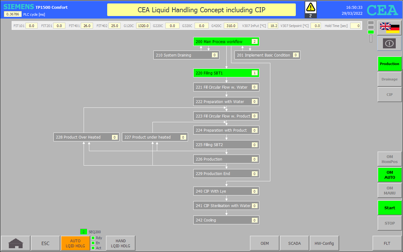Click the date 29/03/2022
403x252 pixels.
coord(352,13)
